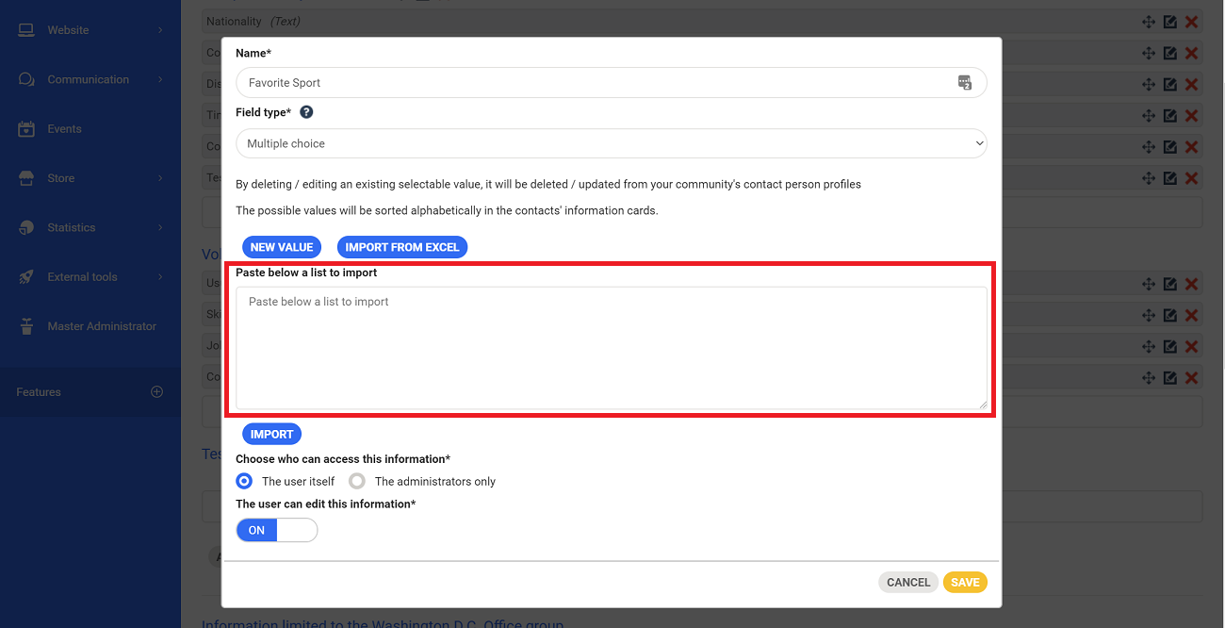Open the Field type dropdown showing Multiple choice

612,143
